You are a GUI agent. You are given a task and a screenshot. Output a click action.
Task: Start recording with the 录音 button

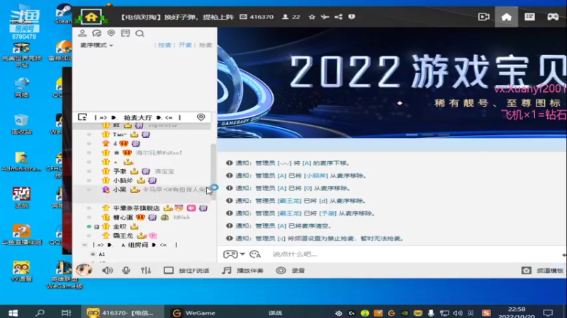click(291, 271)
